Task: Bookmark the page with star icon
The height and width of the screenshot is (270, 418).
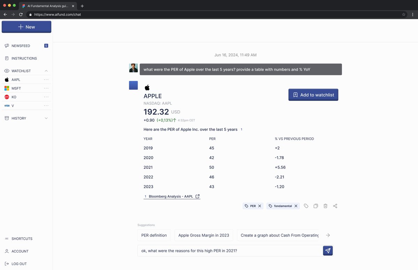Action: tap(404, 15)
